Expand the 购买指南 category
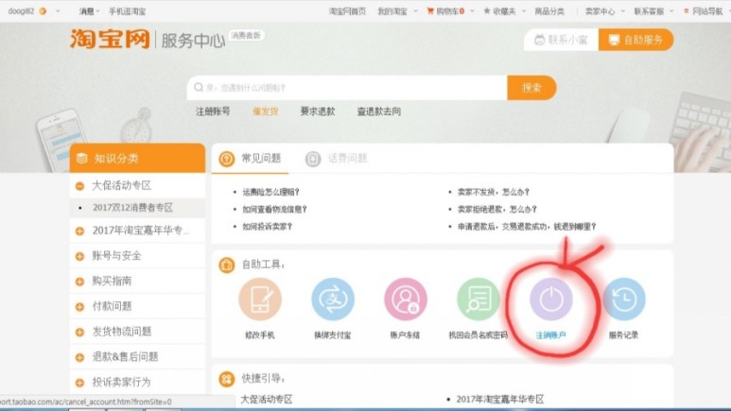This screenshot has height=411, width=731. 79,282
